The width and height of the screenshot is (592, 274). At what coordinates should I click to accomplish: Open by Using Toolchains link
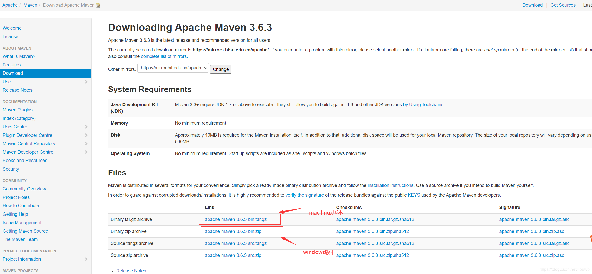(x=423, y=105)
